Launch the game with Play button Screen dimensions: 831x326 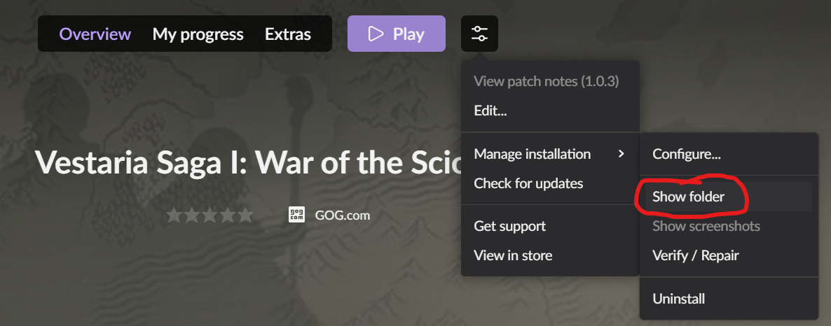(397, 34)
